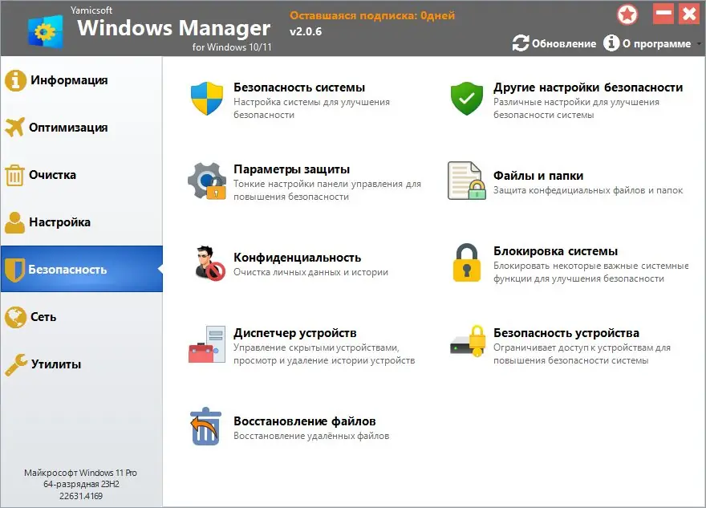Select the Очистка sidebar tab
Screen dimensions: 706x508
click(52, 175)
